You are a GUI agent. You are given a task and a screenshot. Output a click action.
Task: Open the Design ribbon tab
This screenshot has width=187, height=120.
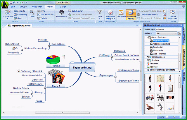click(x=63, y=7)
